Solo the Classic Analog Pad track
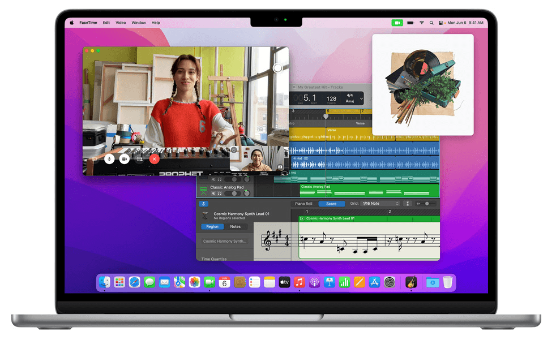This screenshot has width=556, height=340. pos(220,193)
